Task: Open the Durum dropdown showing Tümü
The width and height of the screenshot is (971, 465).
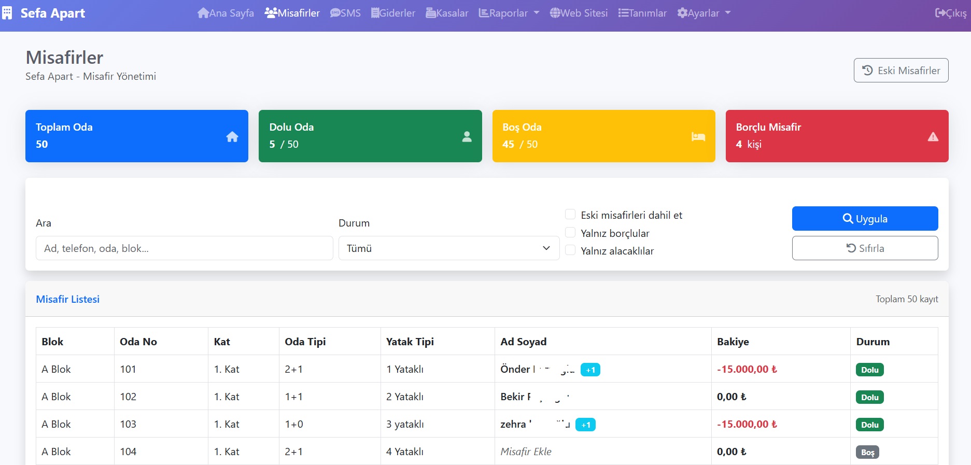Action: tap(449, 248)
